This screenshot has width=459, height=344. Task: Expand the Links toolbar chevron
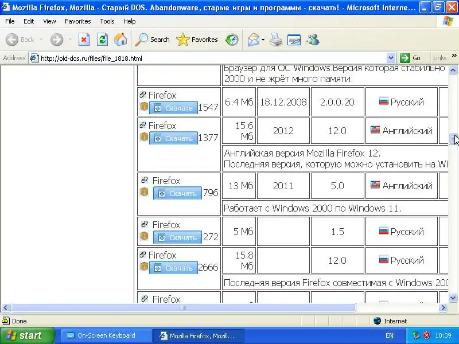[454, 55]
